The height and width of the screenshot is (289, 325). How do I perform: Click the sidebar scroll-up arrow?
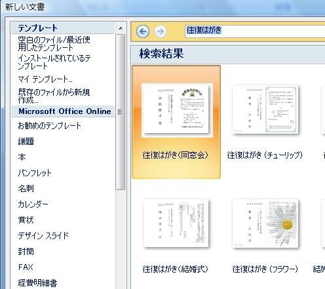click(x=121, y=28)
